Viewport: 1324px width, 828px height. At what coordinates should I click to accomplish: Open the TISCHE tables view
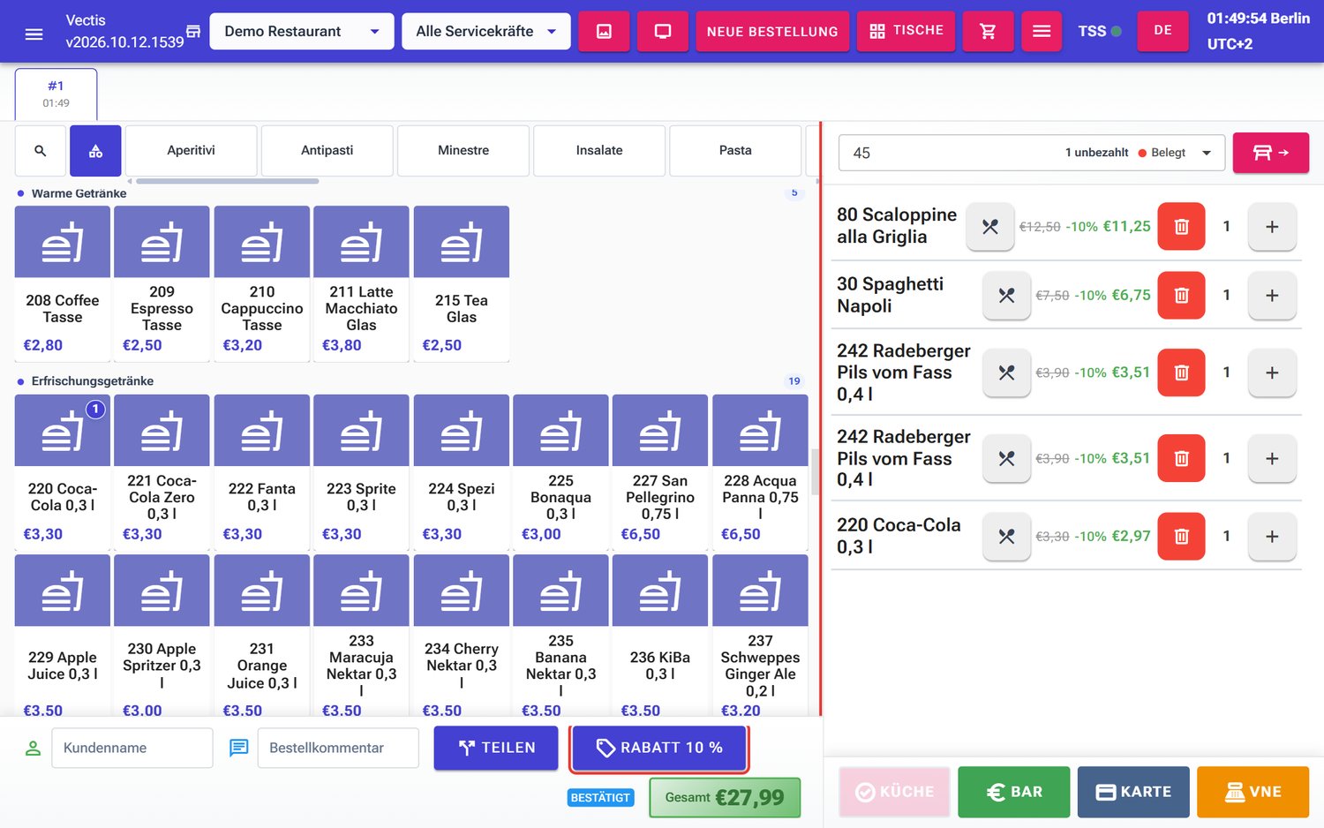click(x=906, y=31)
